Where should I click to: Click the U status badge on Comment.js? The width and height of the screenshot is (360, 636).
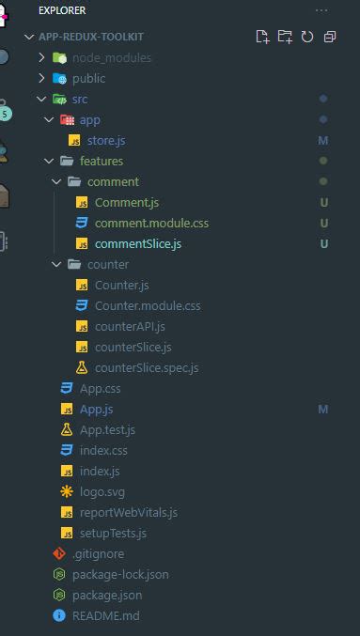coord(324,202)
